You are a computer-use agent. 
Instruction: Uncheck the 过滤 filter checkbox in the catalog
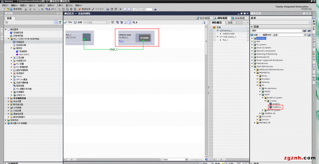pos(252,35)
